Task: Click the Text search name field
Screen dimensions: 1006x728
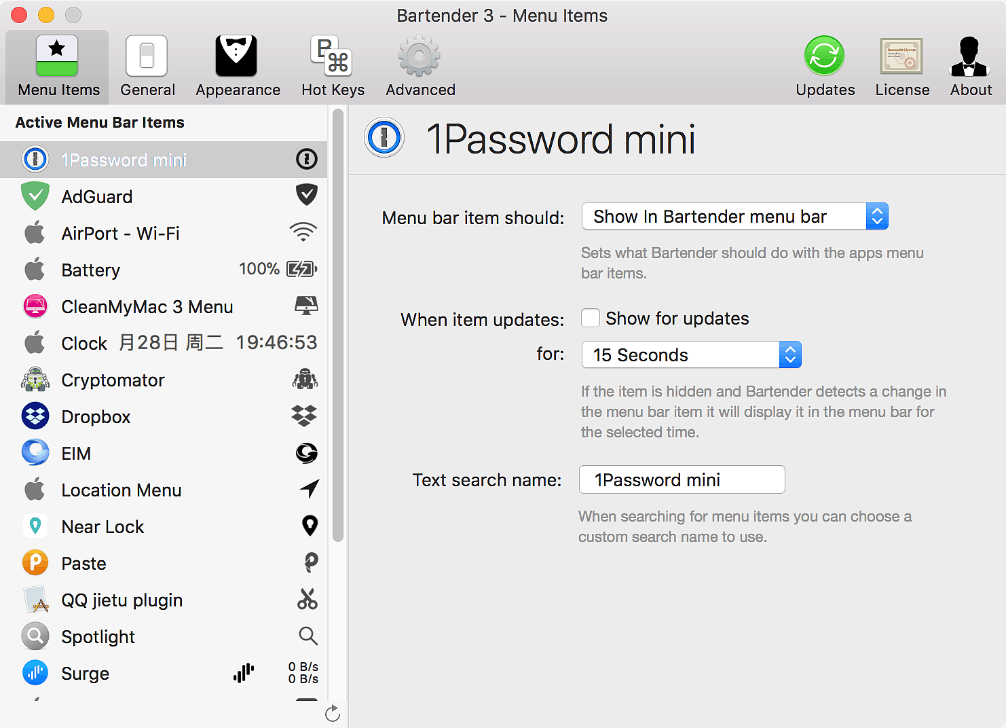Action: coord(682,480)
